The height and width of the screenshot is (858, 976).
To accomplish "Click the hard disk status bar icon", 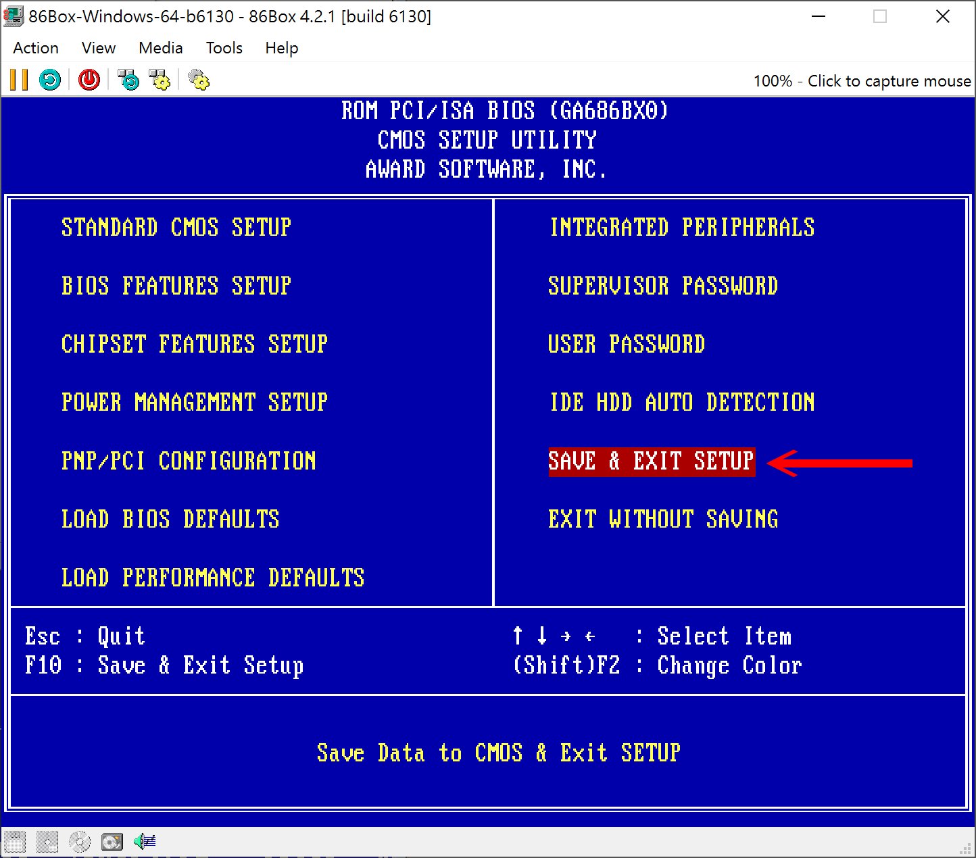I will point(112,842).
